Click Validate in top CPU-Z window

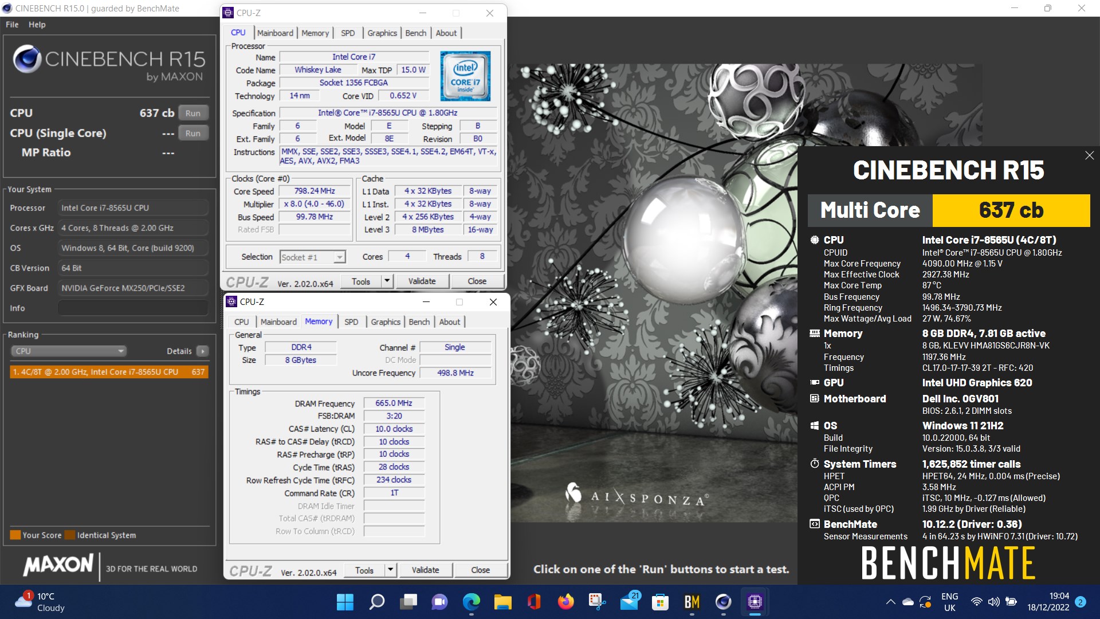click(x=422, y=281)
